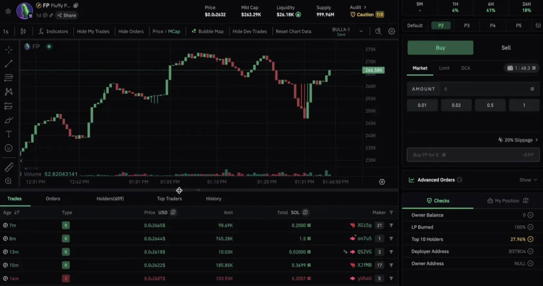Viewport: 543px width, 286px height.
Task: Open chart settings gear icon
Action: click(392, 31)
